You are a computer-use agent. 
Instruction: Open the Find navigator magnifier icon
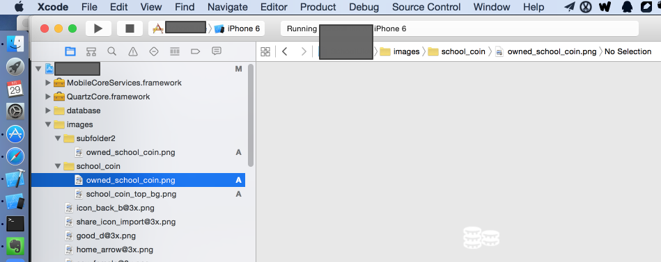click(x=111, y=51)
